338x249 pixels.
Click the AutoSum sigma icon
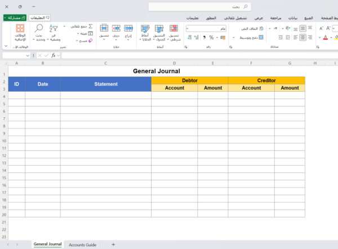[x=90, y=26]
